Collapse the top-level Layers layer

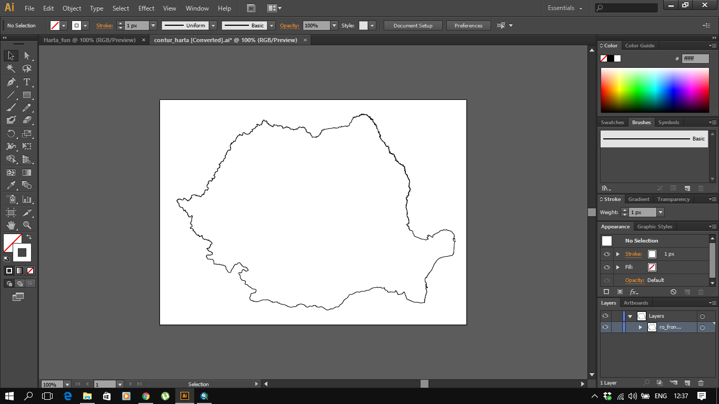[x=630, y=316]
